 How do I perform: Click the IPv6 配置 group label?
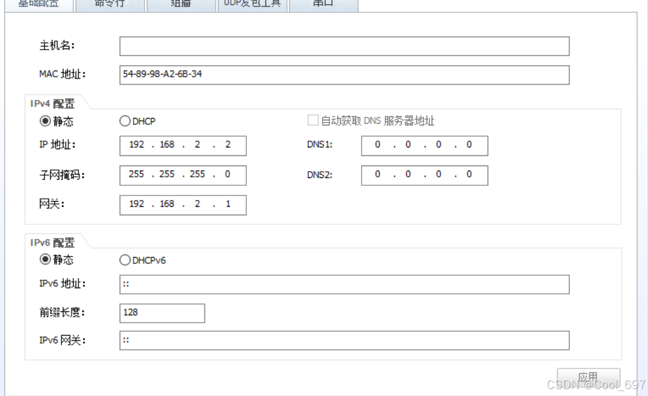(53, 242)
